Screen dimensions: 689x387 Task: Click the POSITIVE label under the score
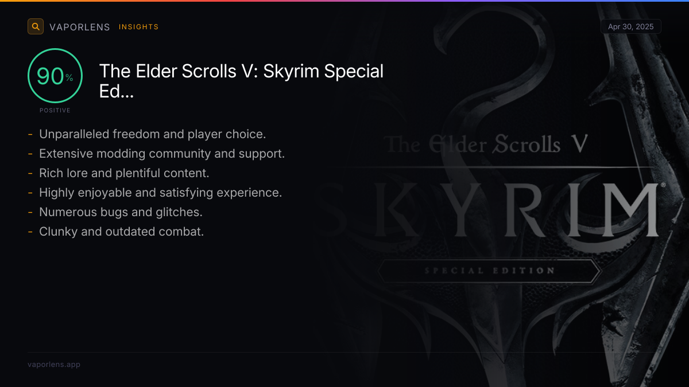[x=55, y=110]
